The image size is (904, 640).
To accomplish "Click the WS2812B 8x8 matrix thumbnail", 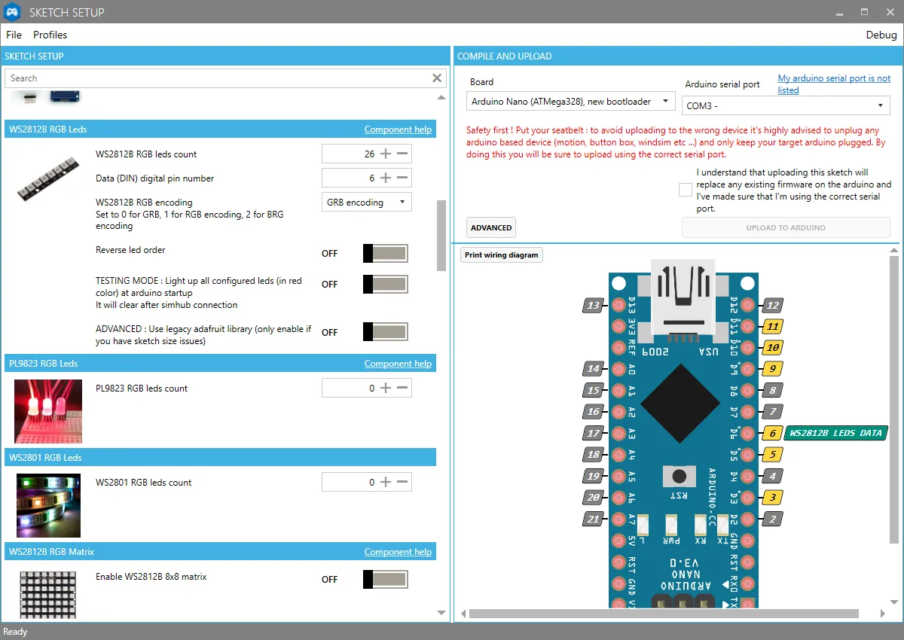I will 48,595.
